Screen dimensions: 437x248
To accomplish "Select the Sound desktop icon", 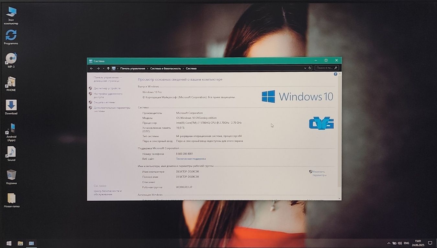I will click(11, 154).
